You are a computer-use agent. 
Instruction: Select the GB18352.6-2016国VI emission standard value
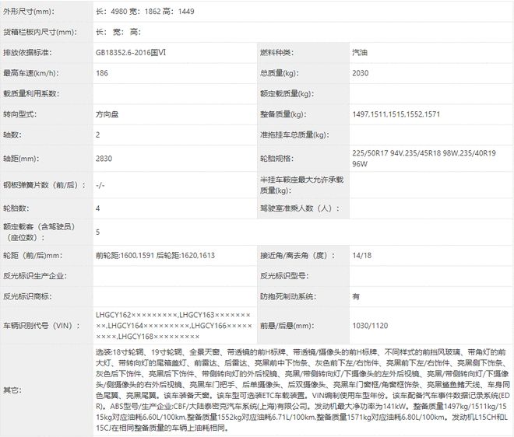click(x=131, y=52)
